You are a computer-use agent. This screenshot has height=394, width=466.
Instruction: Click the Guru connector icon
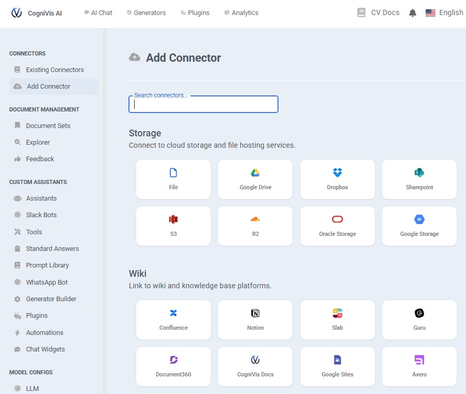click(x=419, y=313)
